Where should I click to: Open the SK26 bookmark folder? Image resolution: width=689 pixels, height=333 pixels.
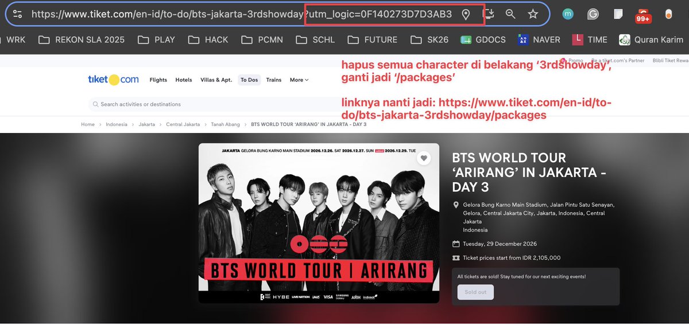click(x=430, y=40)
